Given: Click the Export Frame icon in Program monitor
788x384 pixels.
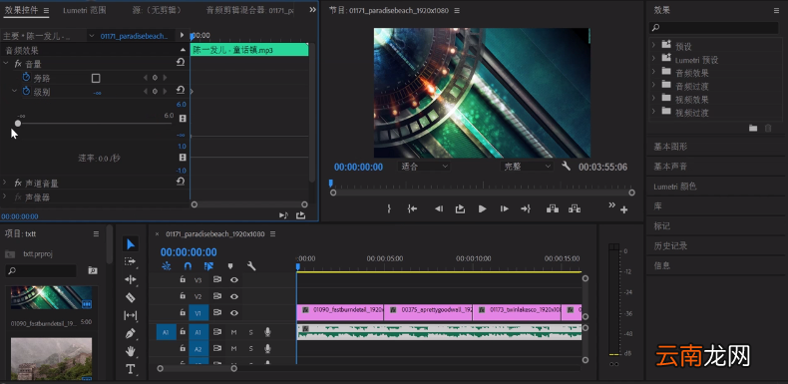Looking at the screenshot, I should point(460,209).
